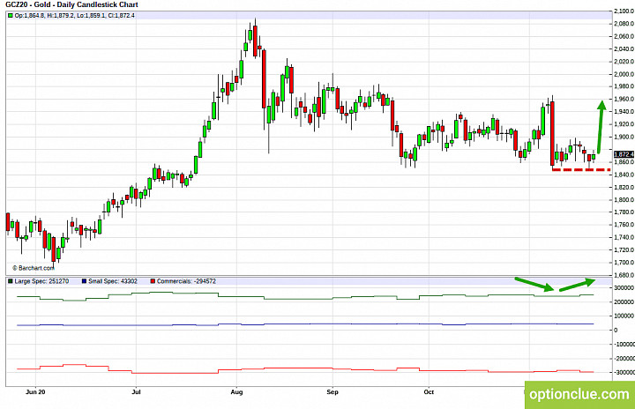Screen dimensions: 635x409
Task: Click the 2,000.0 price axis label
Action: click(624, 74)
